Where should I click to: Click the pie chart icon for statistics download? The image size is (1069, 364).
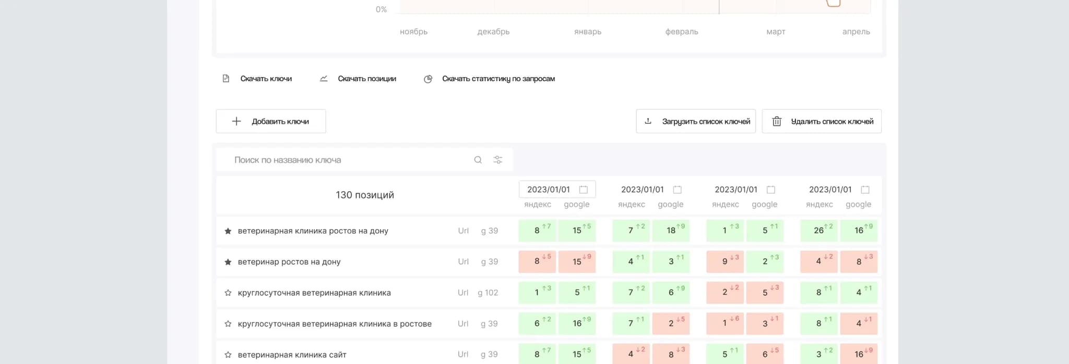(428, 79)
